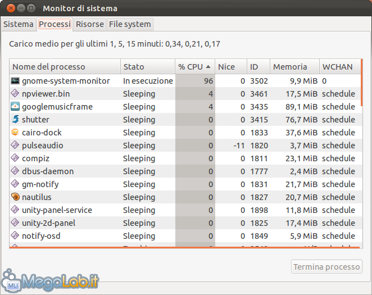372x295 pixels.
Task: Click process ID 1777
Action: [259, 171]
